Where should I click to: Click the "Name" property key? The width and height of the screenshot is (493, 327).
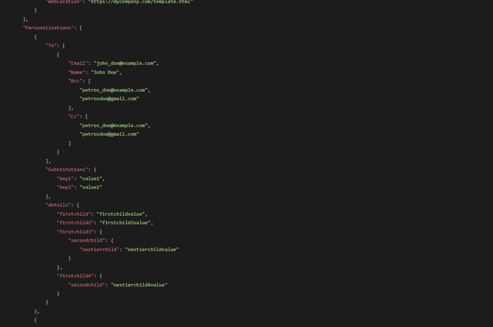point(77,72)
